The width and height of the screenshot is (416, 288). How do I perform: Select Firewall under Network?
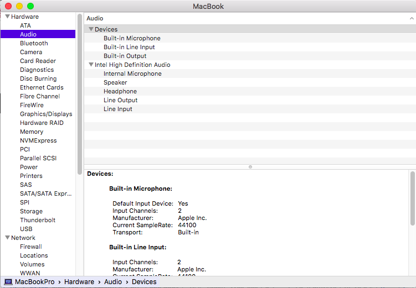coord(31,247)
